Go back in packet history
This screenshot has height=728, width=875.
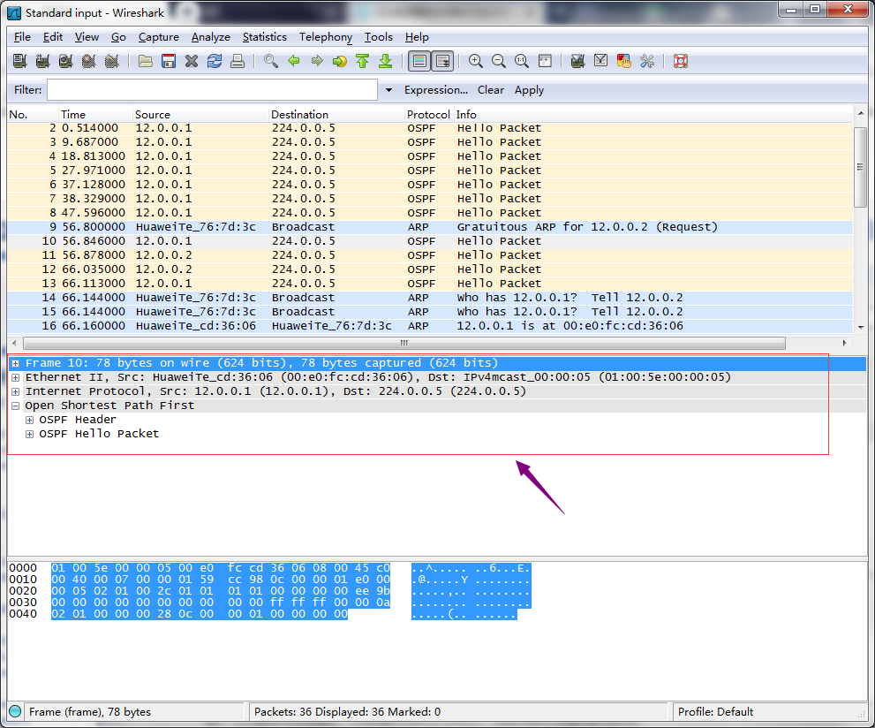[294, 61]
